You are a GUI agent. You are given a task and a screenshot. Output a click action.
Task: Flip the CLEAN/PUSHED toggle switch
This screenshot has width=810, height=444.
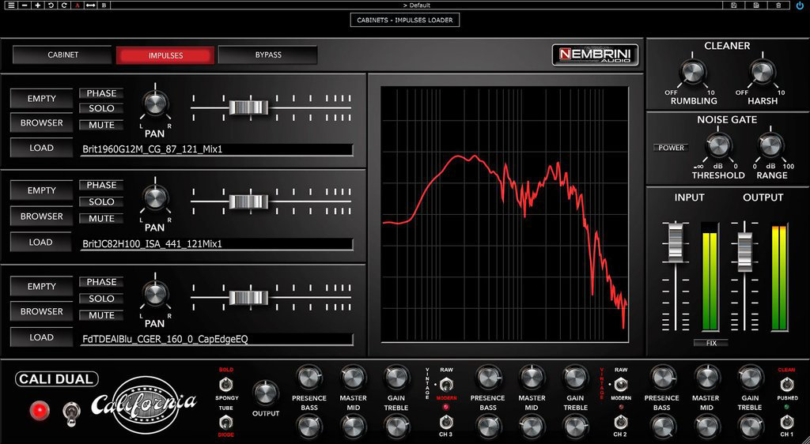click(x=786, y=384)
